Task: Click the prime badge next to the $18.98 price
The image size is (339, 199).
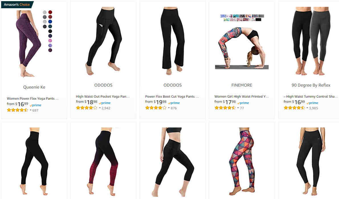Action: pyautogui.click(x=105, y=103)
